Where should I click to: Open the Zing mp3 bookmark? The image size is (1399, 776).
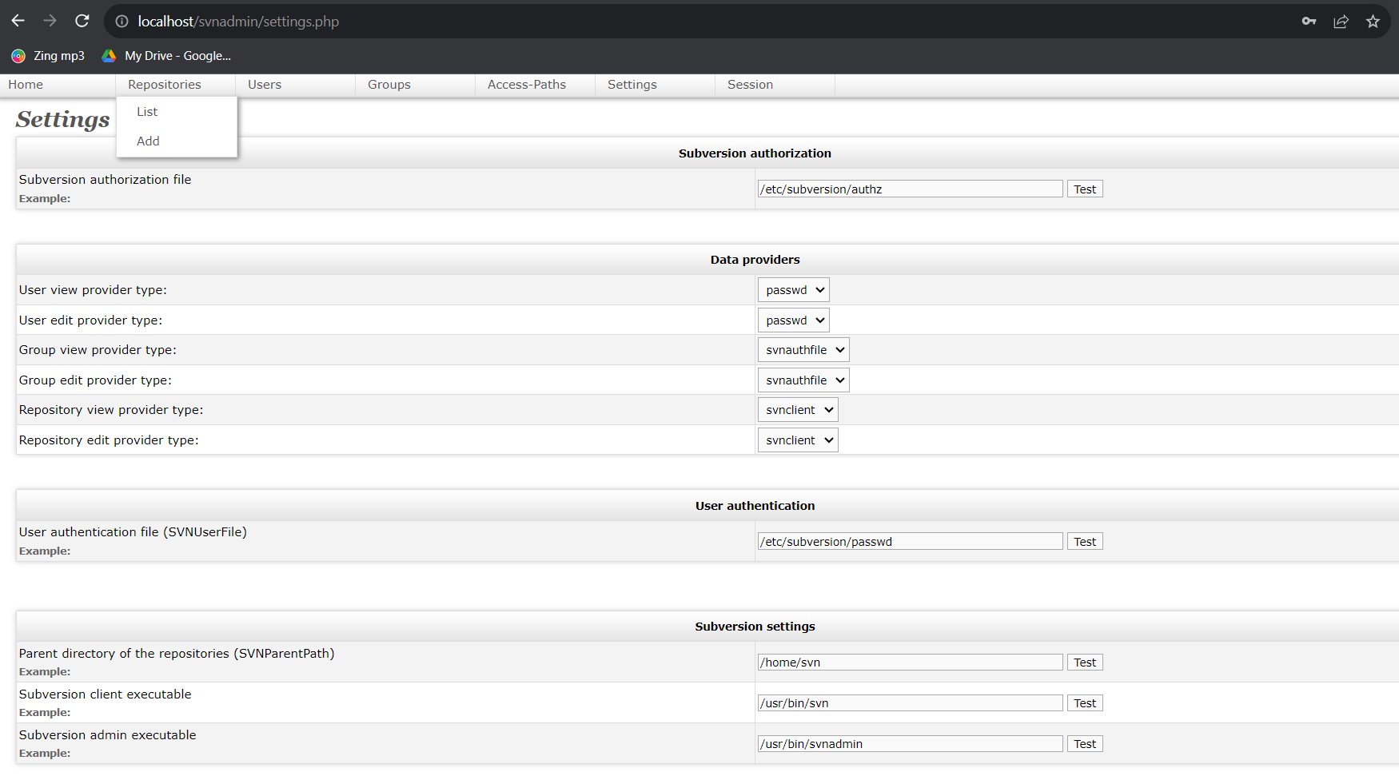pos(48,56)
